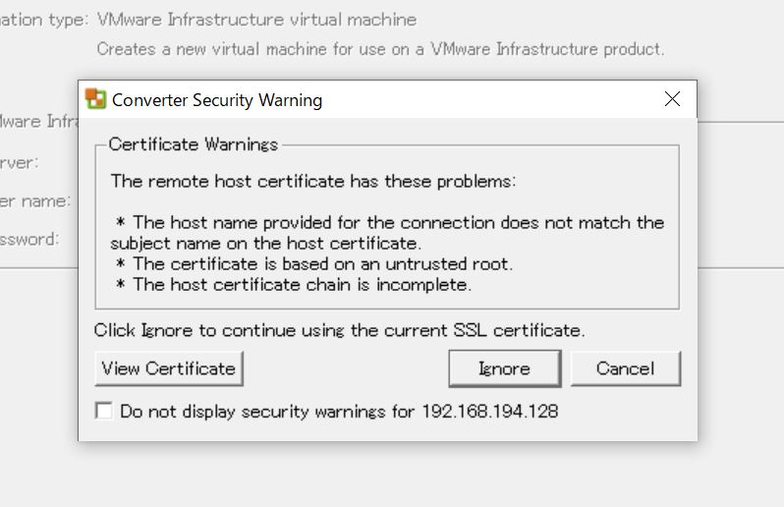
Task: Enable the Do not display security warnings checkbox
Action: tap(104, 412)
